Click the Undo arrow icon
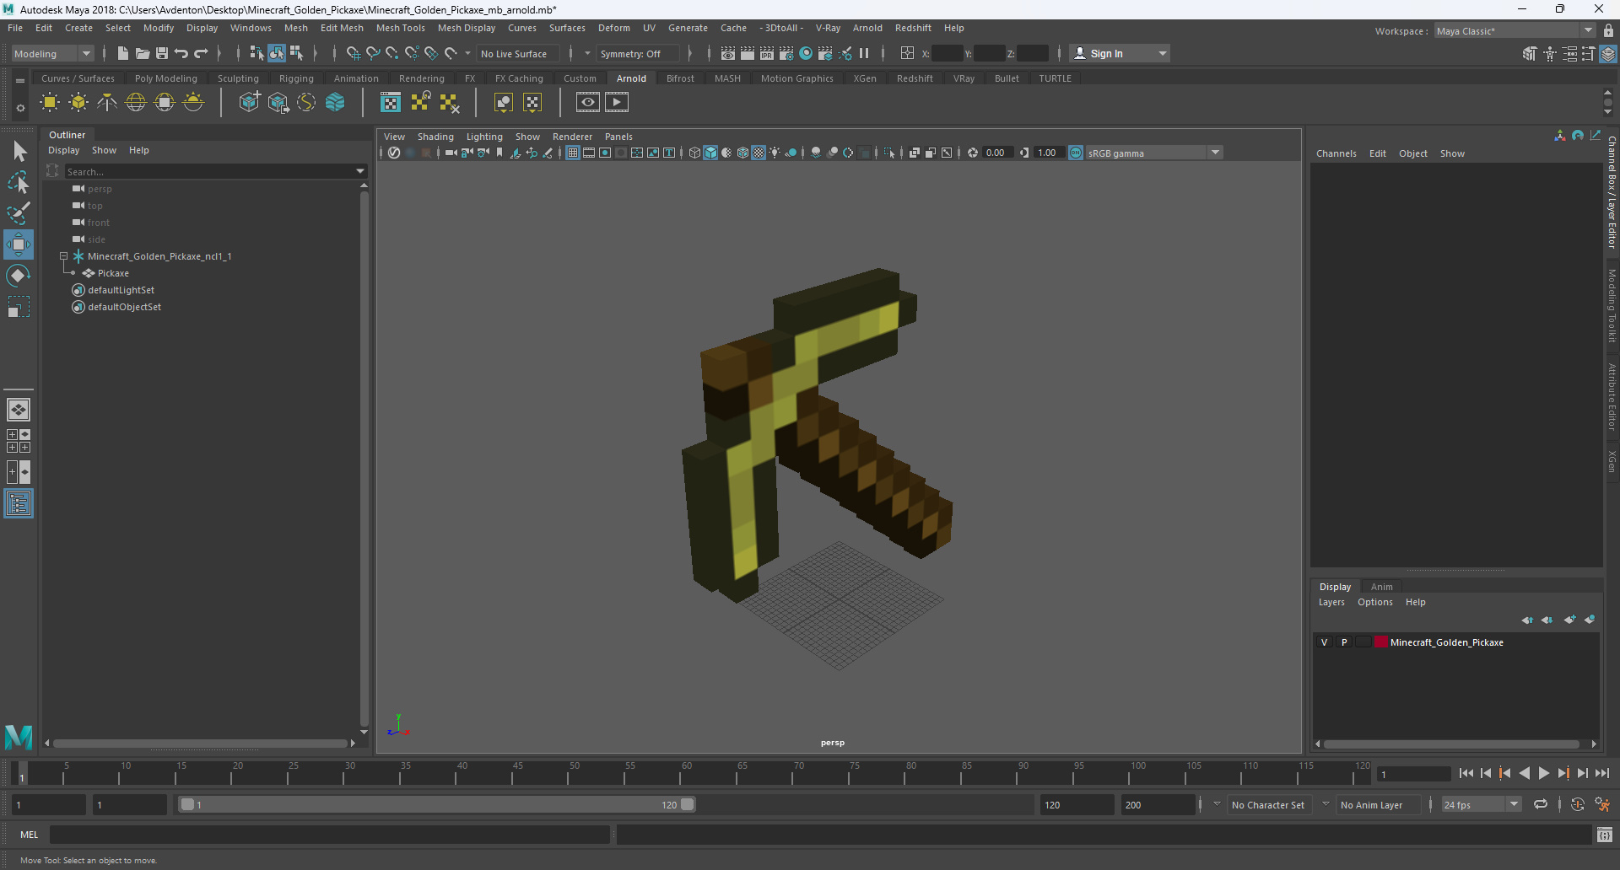 (x=181, y=54)
